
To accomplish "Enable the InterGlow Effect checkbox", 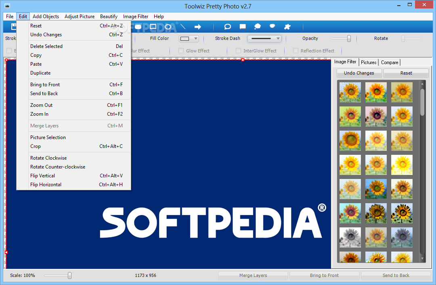I will coord(238,50).
